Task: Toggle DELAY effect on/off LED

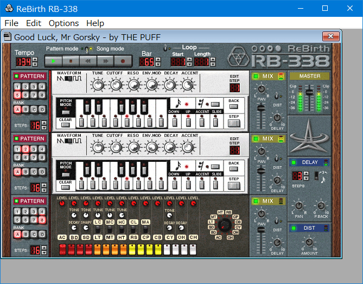Action: tap(294, 162)
